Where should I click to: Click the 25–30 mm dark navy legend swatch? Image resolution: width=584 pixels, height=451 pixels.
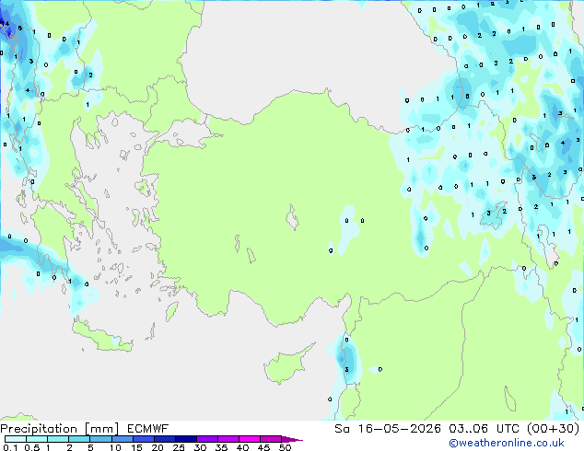coord(185,439)
